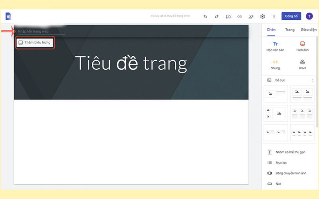Click the Redo arrow icon

(x=217, y=17)
